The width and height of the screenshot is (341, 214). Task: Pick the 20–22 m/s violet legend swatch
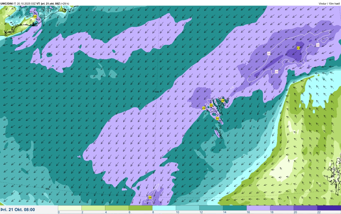click(306, 208)
